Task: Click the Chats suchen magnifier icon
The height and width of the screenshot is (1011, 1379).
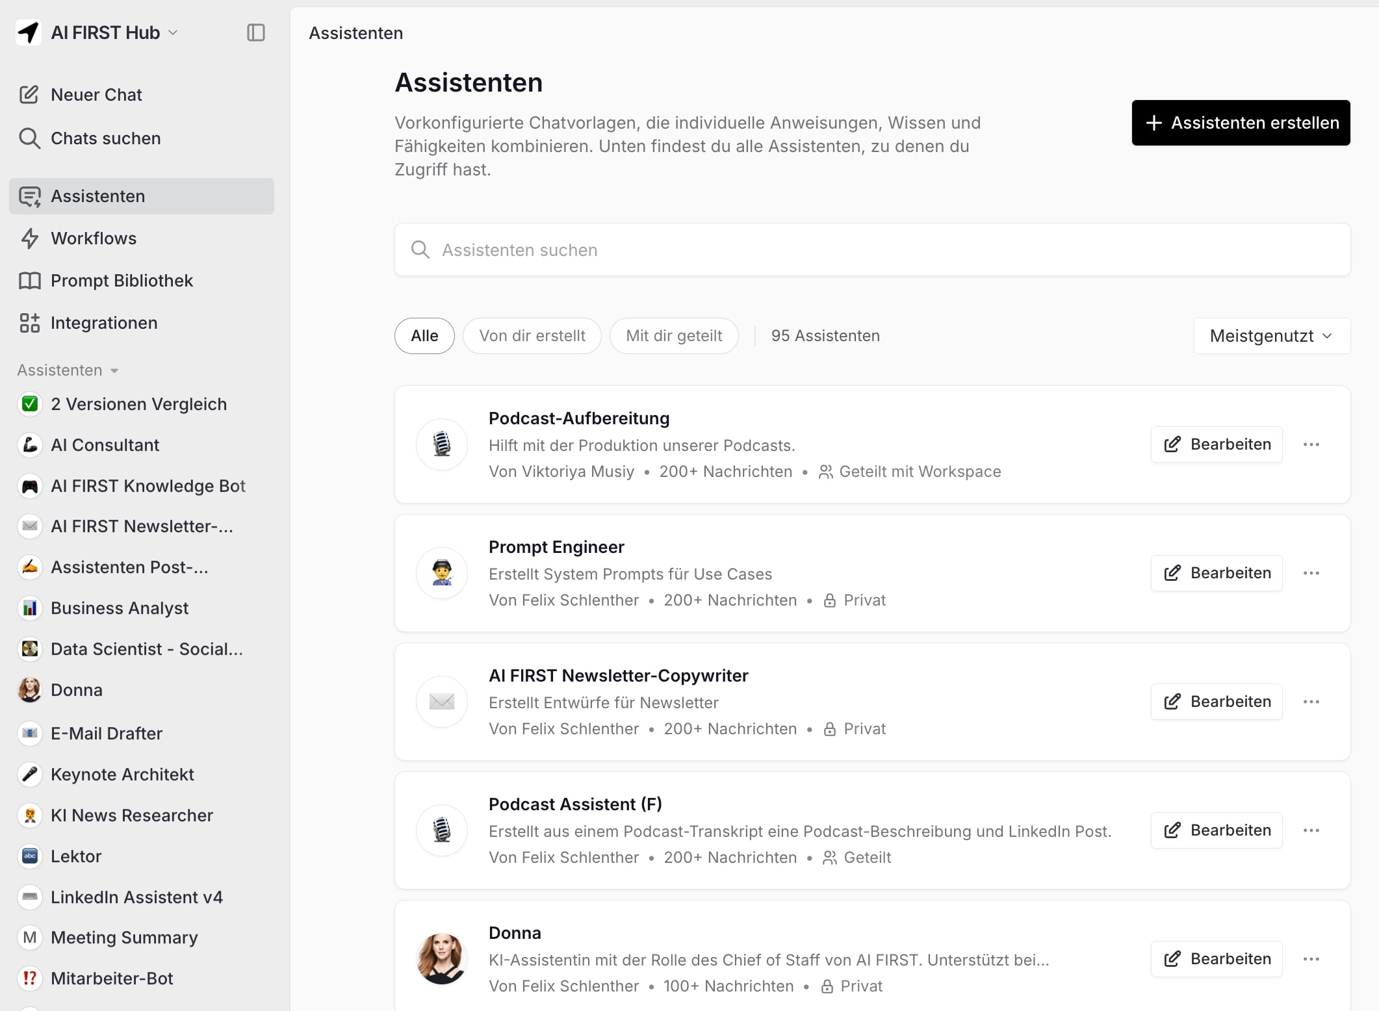Action: [x=29, y=138]
